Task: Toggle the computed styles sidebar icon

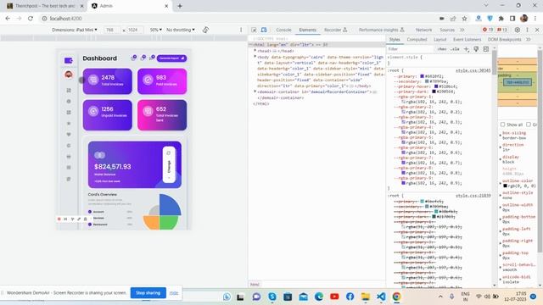Action: [486, 49]
